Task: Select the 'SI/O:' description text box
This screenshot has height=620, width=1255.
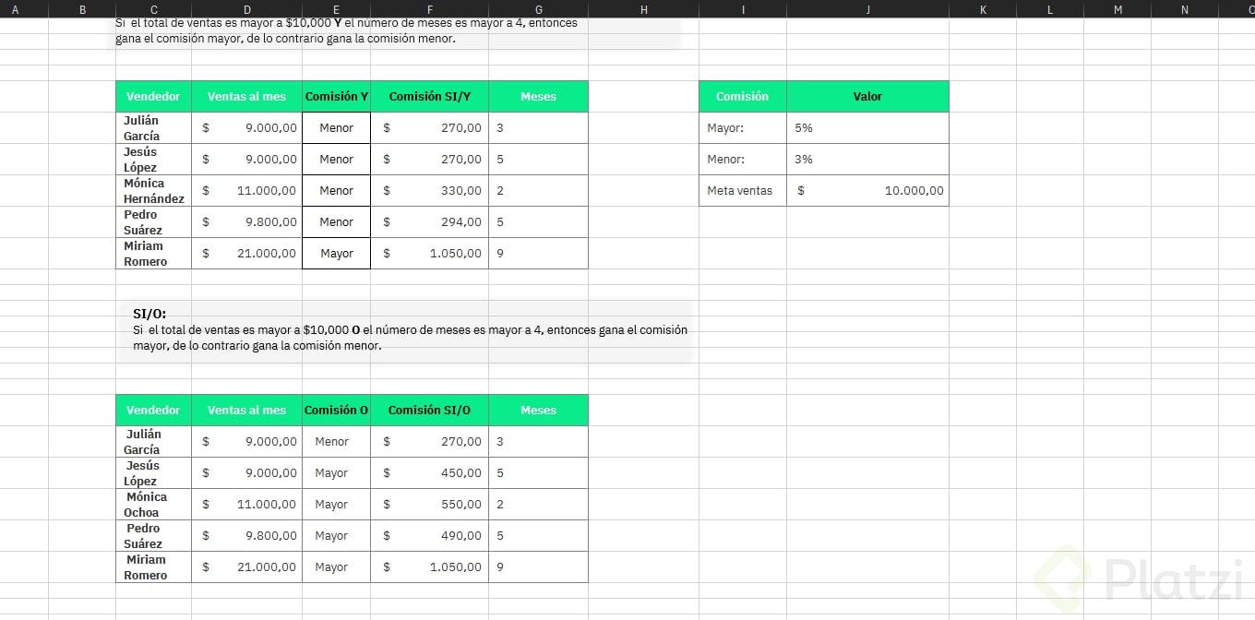Action: [x=404, y=330]
